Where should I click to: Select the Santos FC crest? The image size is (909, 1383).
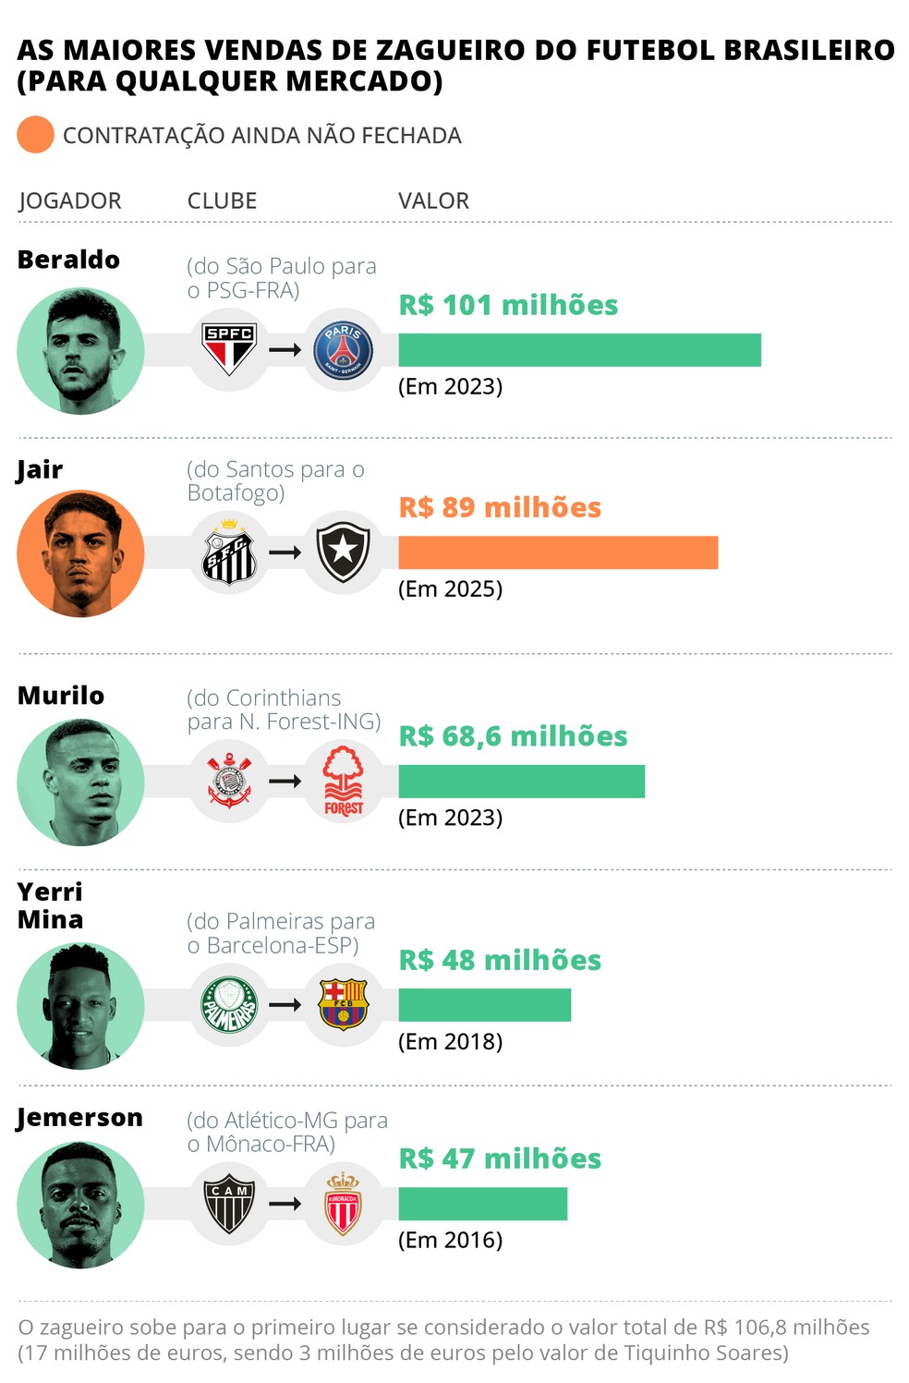tap(229, 552)
